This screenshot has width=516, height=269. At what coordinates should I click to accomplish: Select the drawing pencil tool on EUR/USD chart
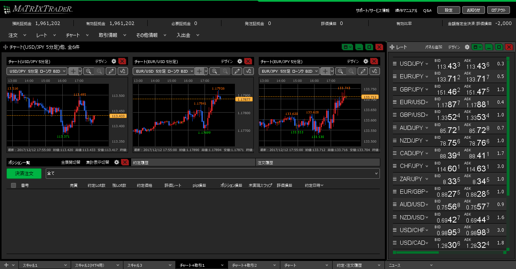tap(237, 71)
